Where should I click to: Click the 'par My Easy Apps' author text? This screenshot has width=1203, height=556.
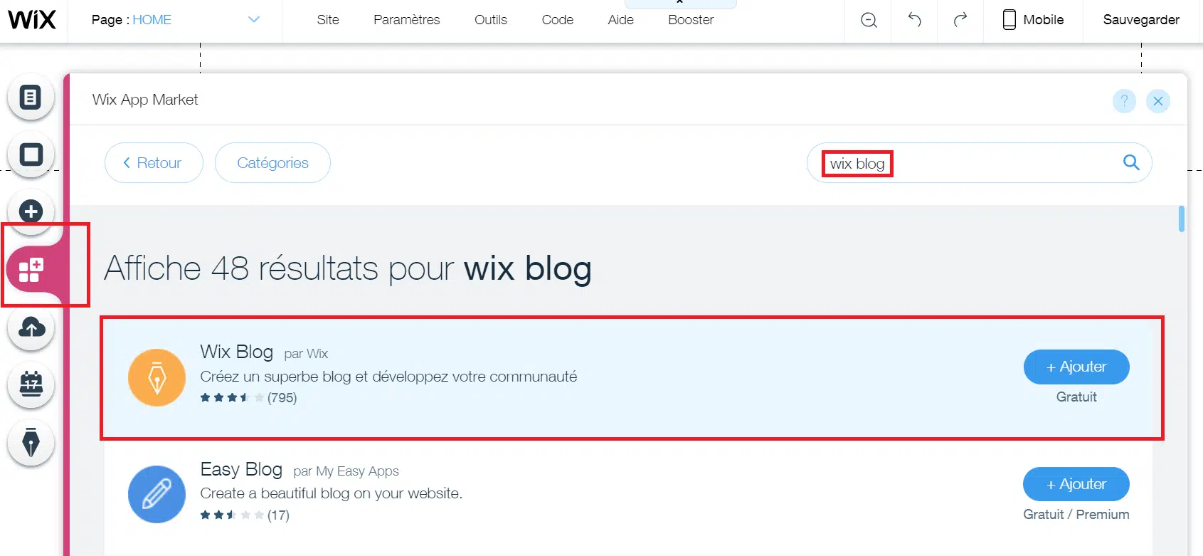tap(346, 471)
